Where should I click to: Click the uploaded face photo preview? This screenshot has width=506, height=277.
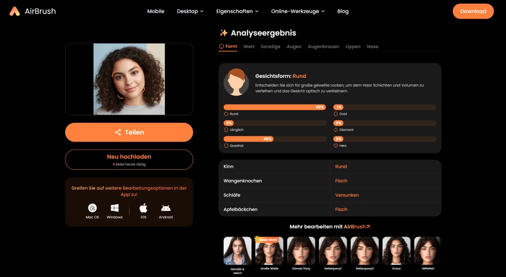(129, 79)
